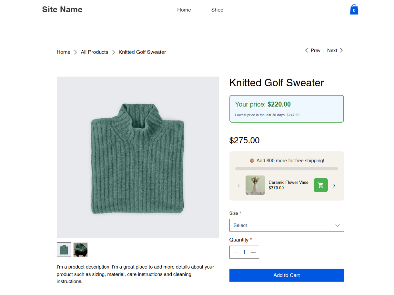Open the shopping cart bag icon
The width and height of the screenshot is (394, 295).
point(354,10)
